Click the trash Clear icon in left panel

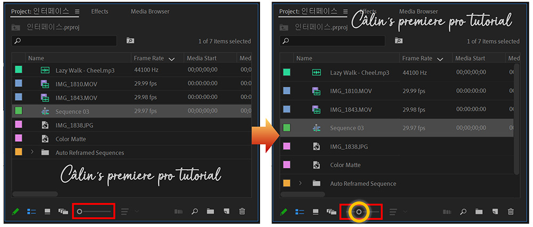click(x=242, y=212)
